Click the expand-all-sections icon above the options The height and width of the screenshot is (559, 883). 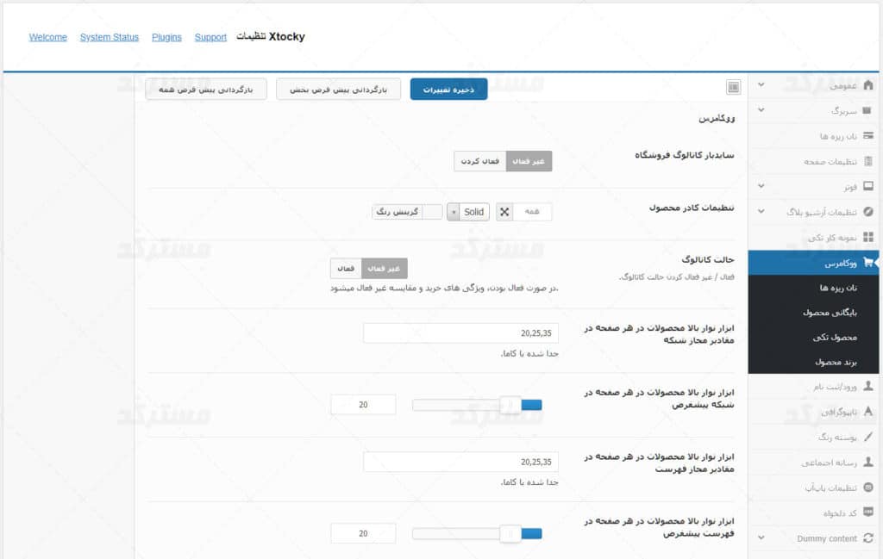click(x=733, y=87)
